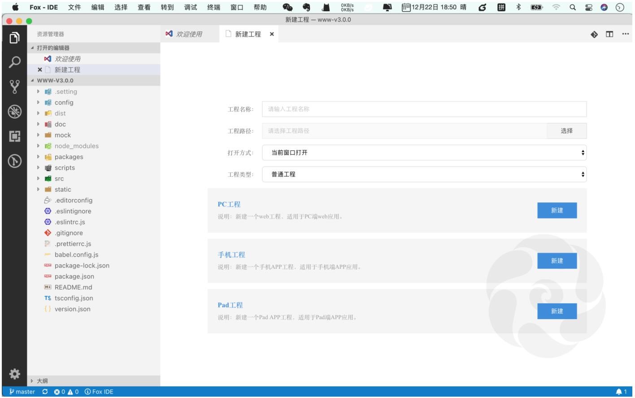635x398 pixels.
Task: Switch to the 欢迎使用 tab
Action: [189, 34]
